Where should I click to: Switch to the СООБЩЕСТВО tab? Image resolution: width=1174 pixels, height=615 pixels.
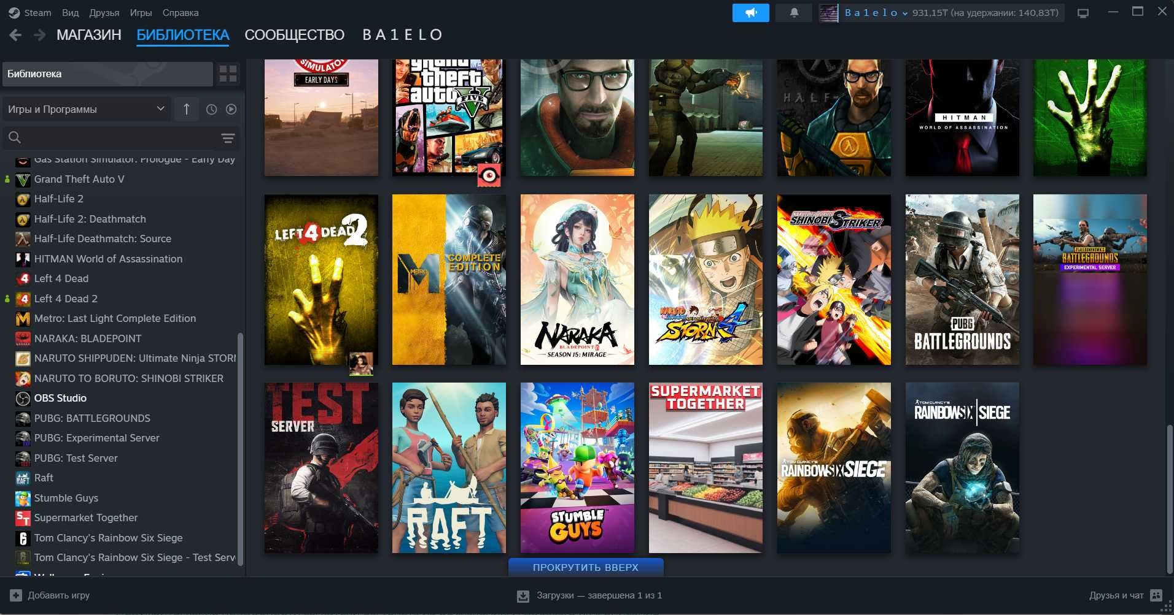294,35
